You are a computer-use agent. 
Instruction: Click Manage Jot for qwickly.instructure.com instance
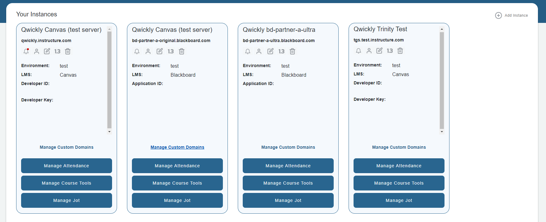tap(66, 200)
